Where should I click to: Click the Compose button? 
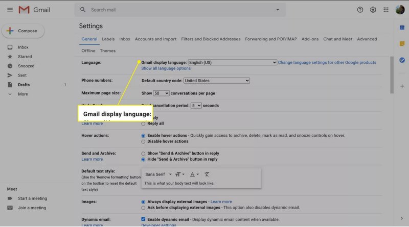23,31
